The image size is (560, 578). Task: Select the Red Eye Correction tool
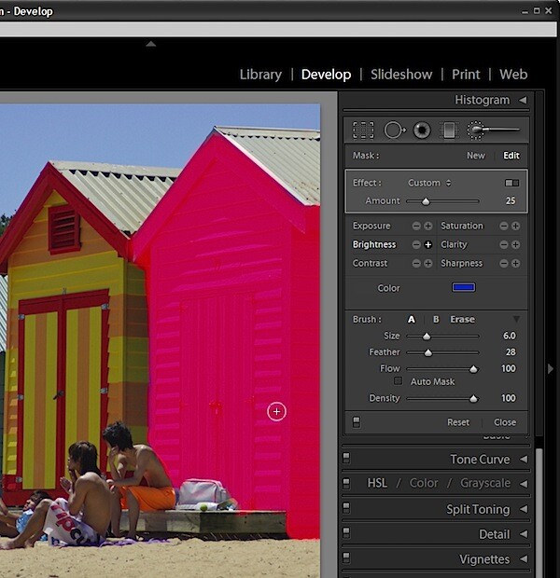click(422, 131)
